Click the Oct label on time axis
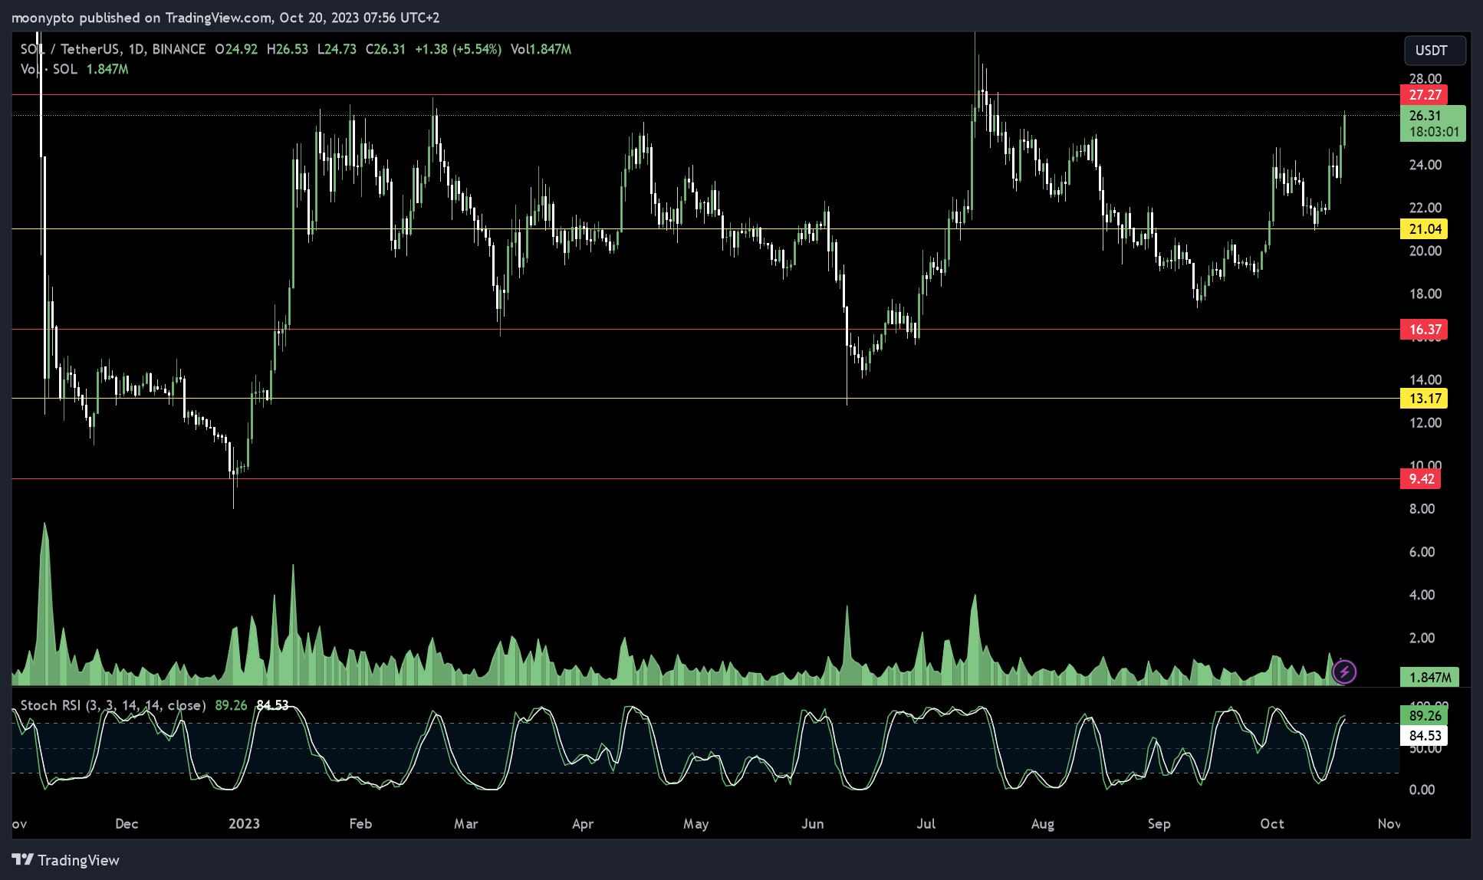 tap(1272, 823)
